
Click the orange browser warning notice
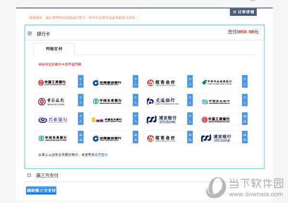pos(83,18)
